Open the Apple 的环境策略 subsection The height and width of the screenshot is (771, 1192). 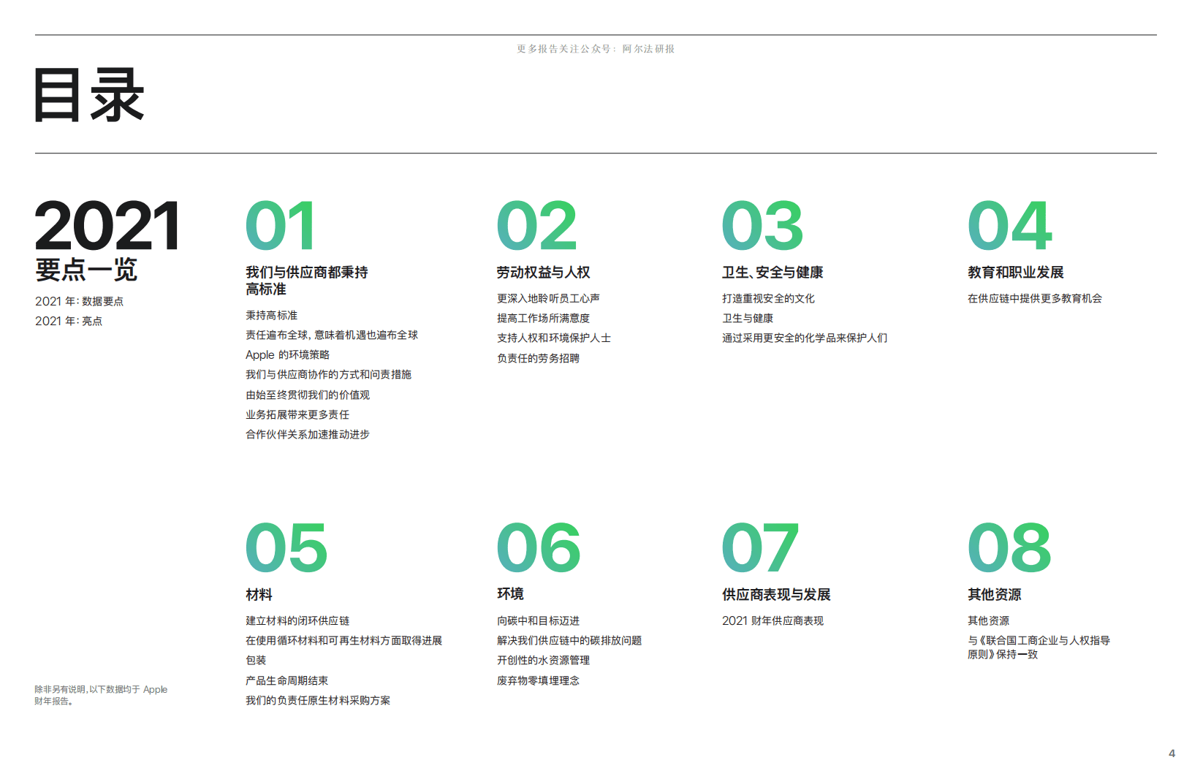(287, 354)
